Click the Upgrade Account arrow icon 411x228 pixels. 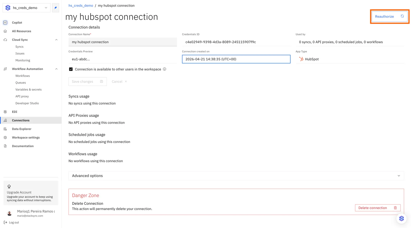9,186
